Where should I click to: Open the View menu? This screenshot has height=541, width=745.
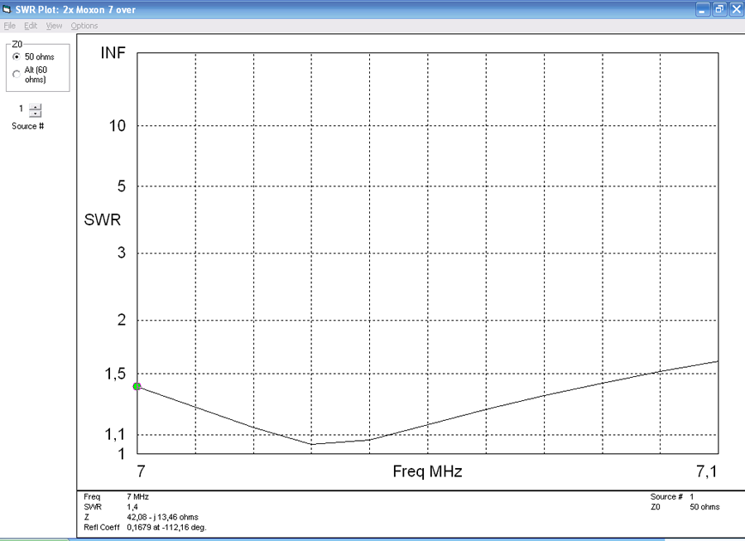pyautogui.click(x=54, y=26)
